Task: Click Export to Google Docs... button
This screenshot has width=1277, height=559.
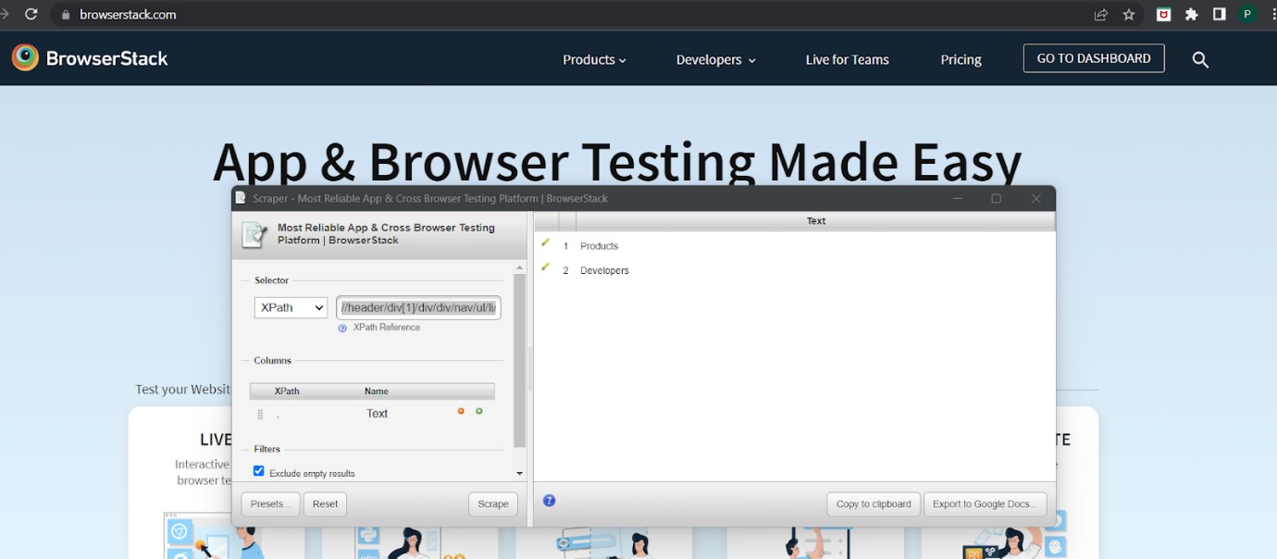Action: click(986, 504)
